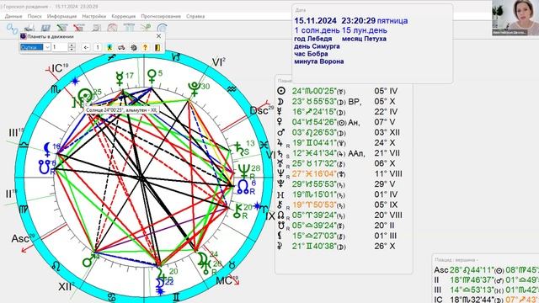Image resolution: width=539 pixels, height=303 pixels.
Task: Click the first main toolbar icon with two zeros
Action: click(12, 28)
